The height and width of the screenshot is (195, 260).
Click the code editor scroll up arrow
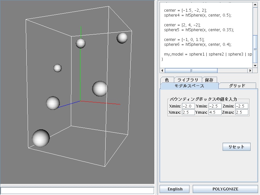tap(255, 5)
